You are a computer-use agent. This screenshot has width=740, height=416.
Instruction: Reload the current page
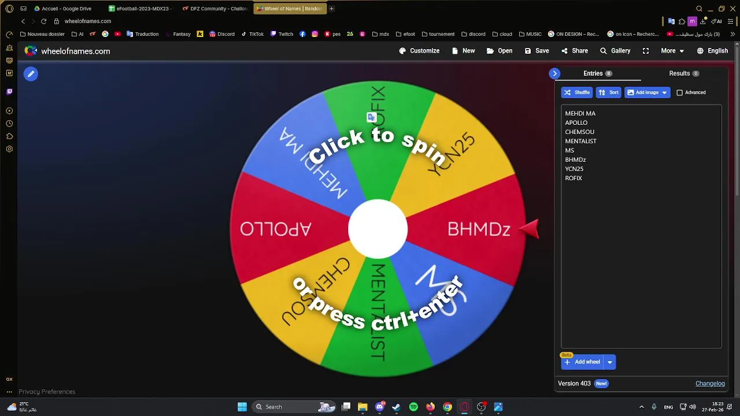pyautogui.click(x=43, y=21)
